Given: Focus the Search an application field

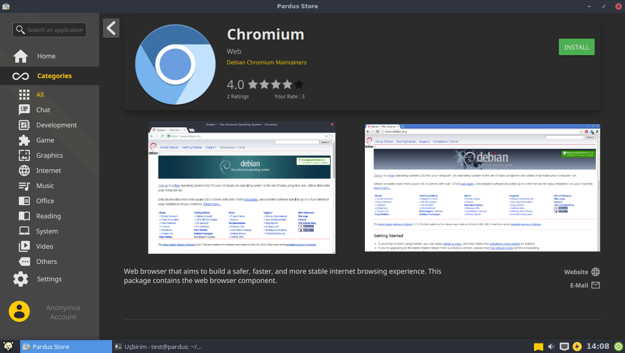Looking at the screenshot, I should click(50, 30).
